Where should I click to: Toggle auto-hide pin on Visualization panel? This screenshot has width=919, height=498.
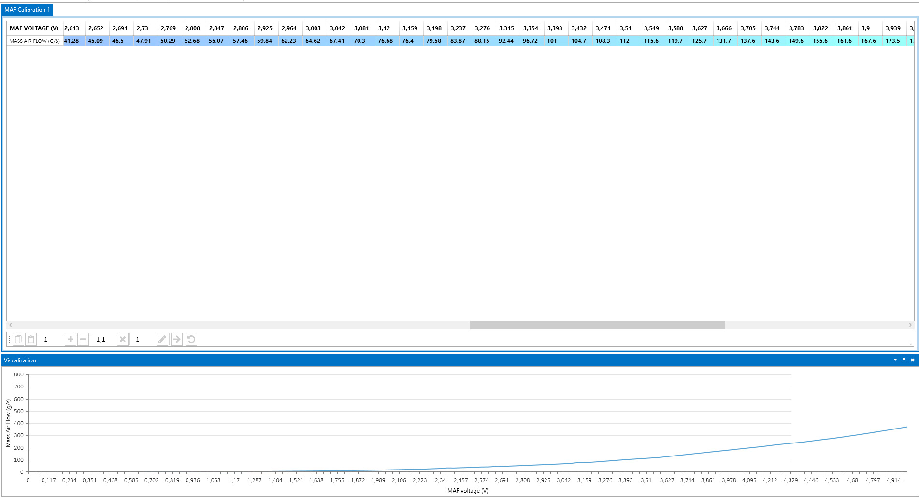904,360
